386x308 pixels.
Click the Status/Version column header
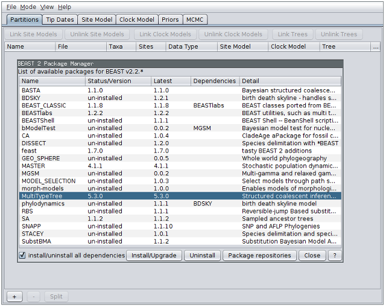click(118, 81)
